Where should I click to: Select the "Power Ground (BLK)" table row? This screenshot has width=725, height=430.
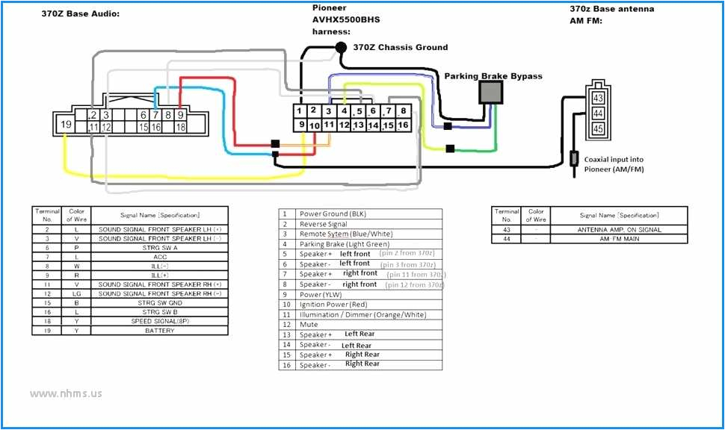tap(360, 214)
